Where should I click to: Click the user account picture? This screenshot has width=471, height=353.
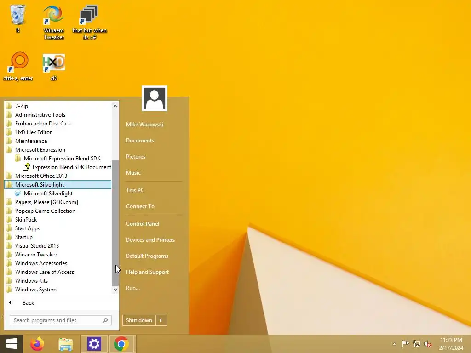coord(155,98)
